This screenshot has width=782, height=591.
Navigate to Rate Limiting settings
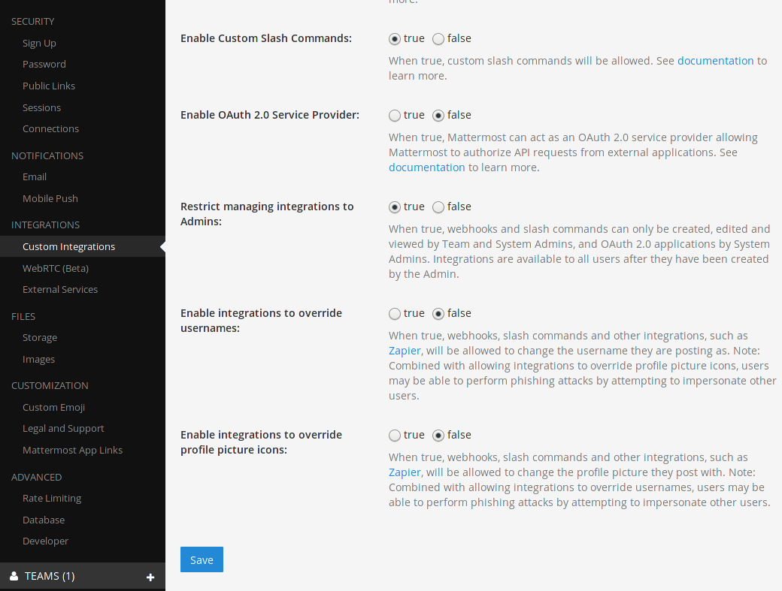coord(52,498)
